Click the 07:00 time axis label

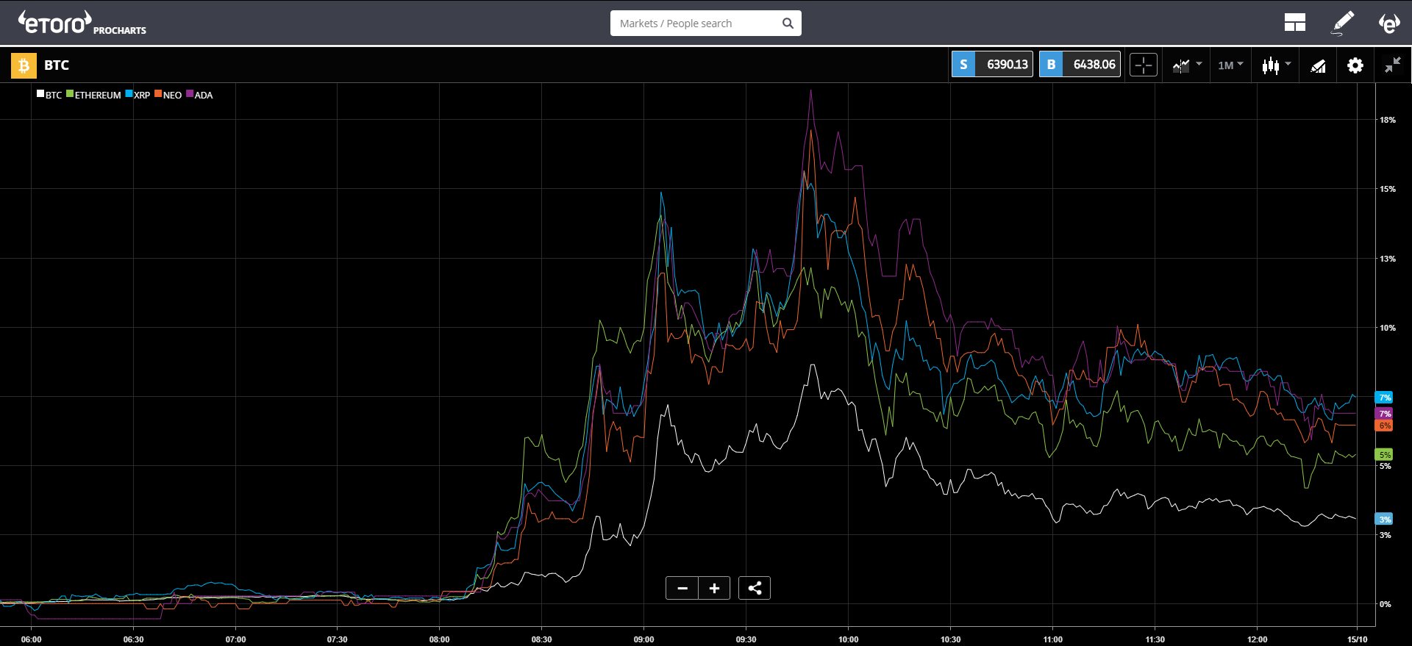pyautogui.click(x=235, y=639)
